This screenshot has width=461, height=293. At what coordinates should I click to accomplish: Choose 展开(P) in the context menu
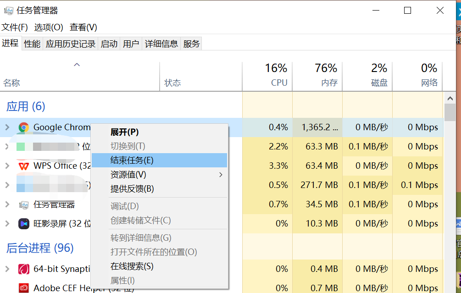(159, 132)
